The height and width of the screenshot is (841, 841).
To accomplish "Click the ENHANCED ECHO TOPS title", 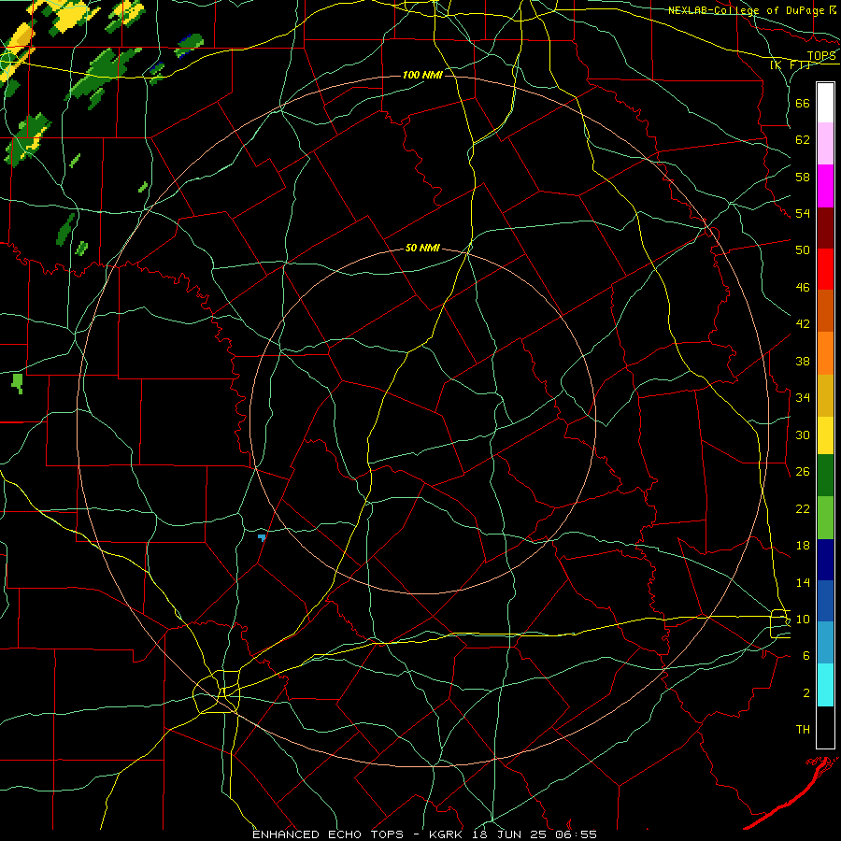I will 328,834.
